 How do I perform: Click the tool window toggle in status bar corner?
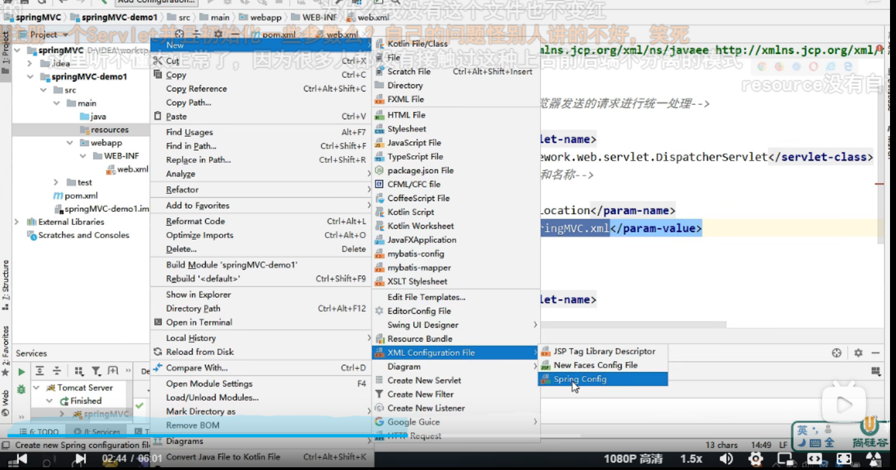point(5,445)
